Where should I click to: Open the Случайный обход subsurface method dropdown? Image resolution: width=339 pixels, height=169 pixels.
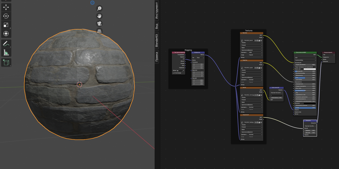[x=305, y=60]
